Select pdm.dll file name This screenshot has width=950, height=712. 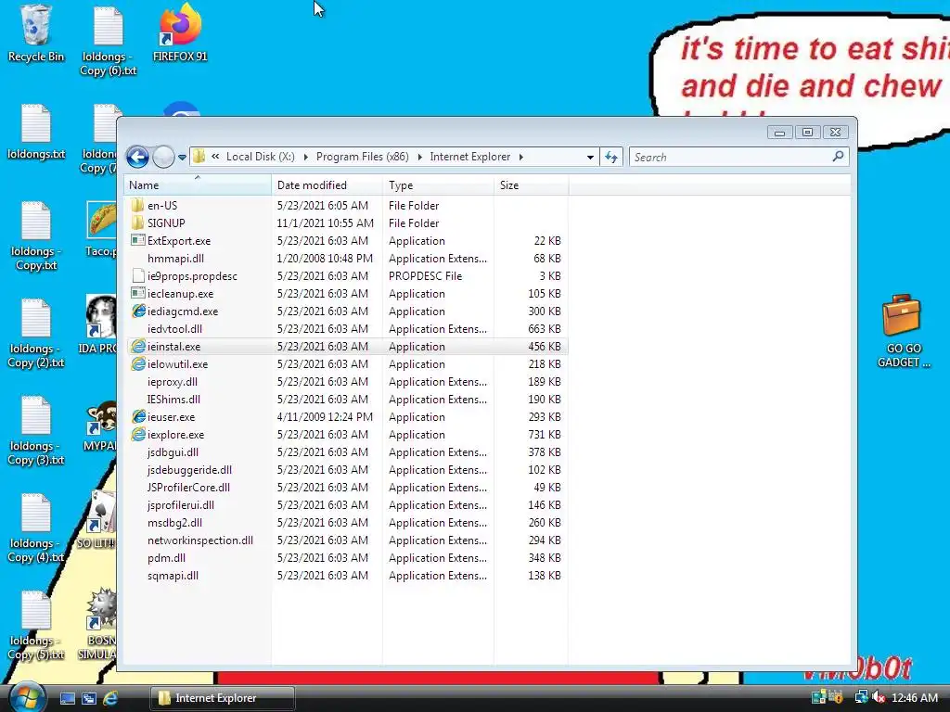coord(167,557)
